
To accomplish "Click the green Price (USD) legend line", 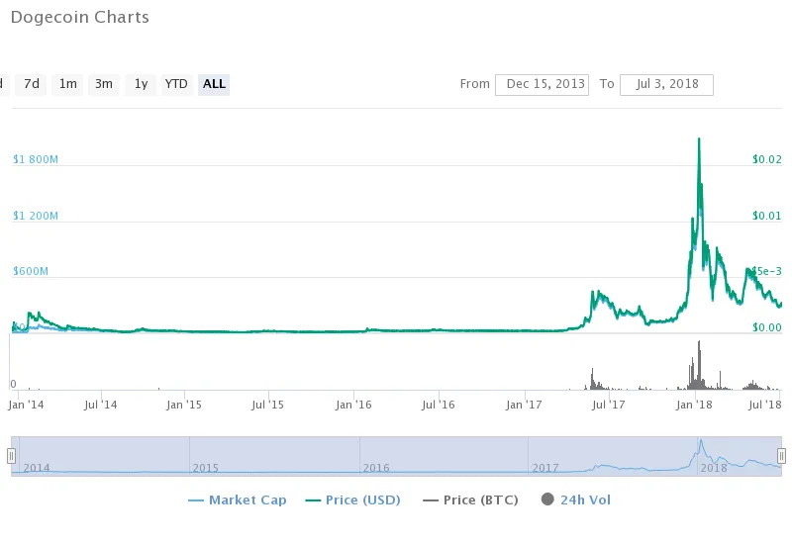I will click(313, 500).
